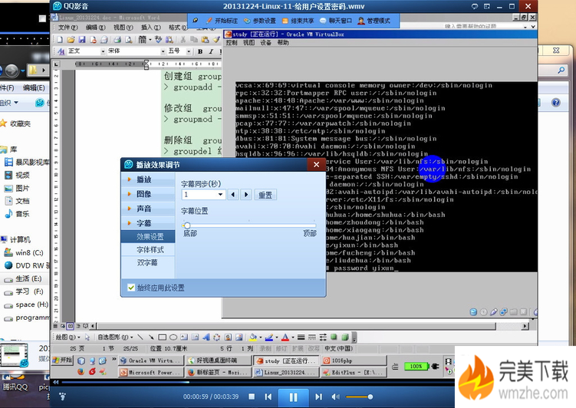The image size is (576, 408).
Task: Click 结束共享 on the sharing toolbar
Action: (x=298, y=21)
